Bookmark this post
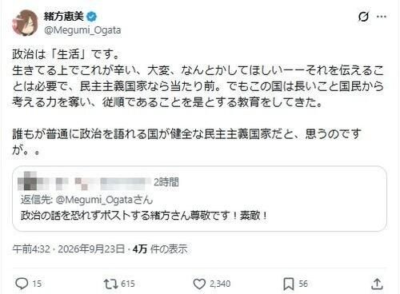 289,284
